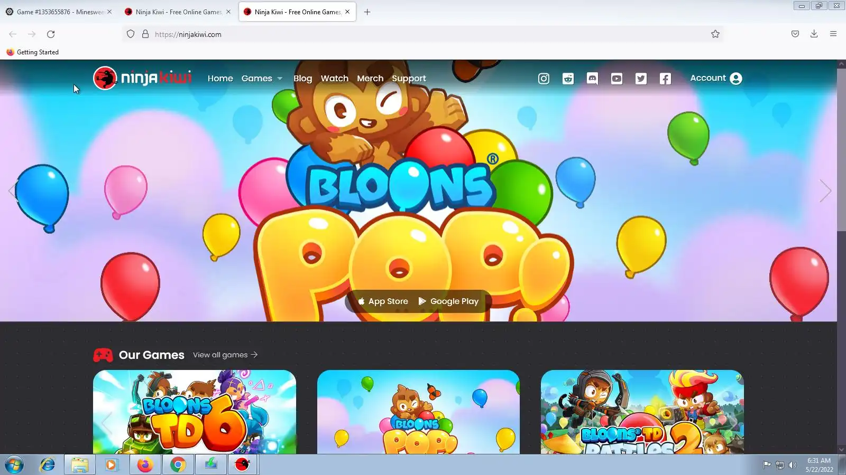This screenshot has height=475, width=846.
Task: Show the previous banner slide
Action: [x=12, y=191]
